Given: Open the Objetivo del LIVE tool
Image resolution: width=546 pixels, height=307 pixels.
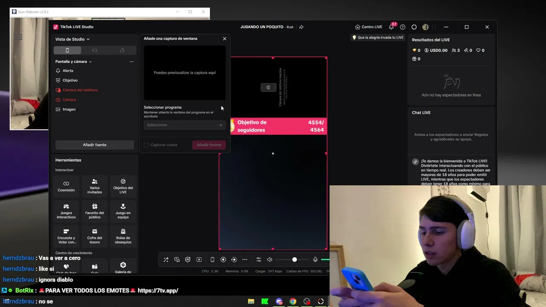Looking at the screenshot, I should point(123,186).
